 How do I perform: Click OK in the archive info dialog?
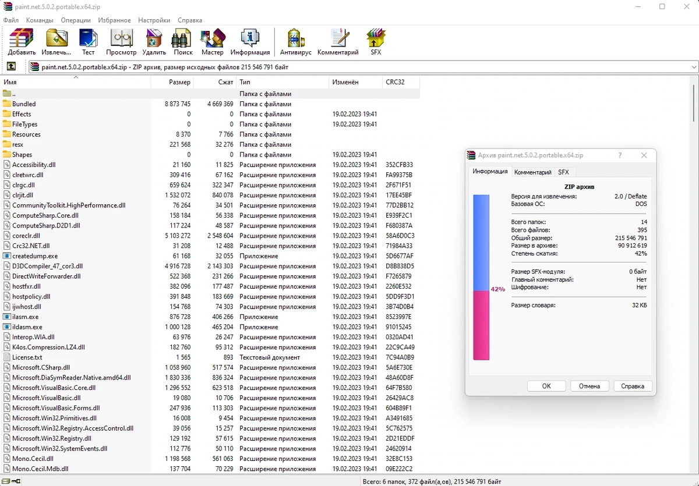tap(546, 386)
